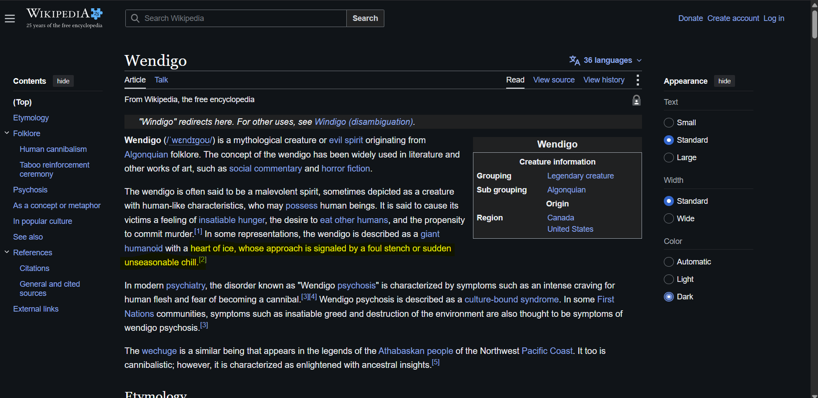Open the View history tab
The height and width of the screenshot is (398, 818).
pyautogui.click(x=604, y=80)
